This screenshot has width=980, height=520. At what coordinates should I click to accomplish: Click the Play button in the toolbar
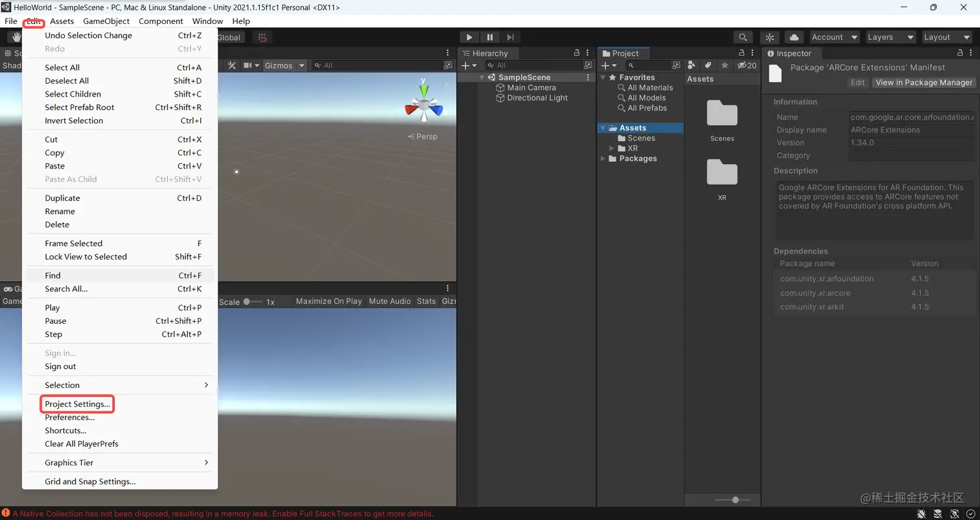tap(469, 38)
